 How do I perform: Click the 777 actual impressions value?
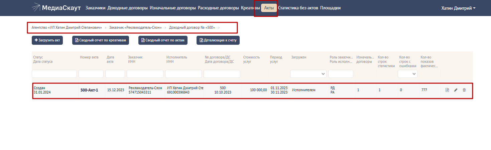[x=424, y=90]
